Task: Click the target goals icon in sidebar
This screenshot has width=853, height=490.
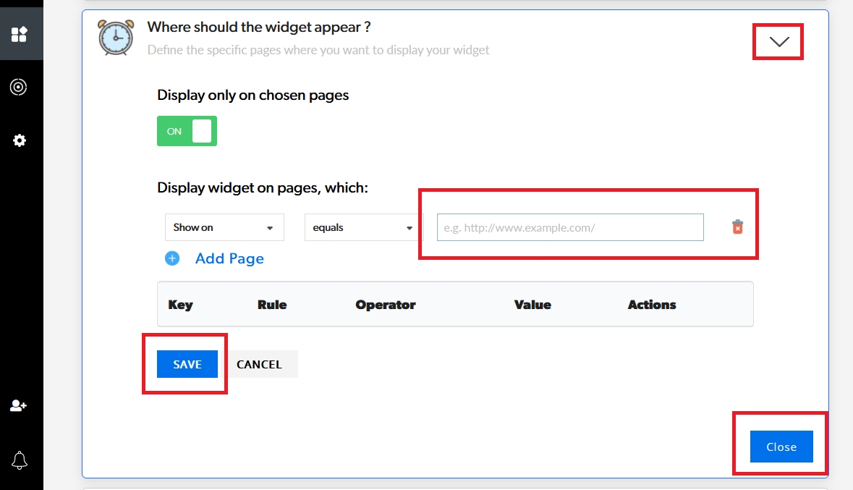Action: point(20,88)
